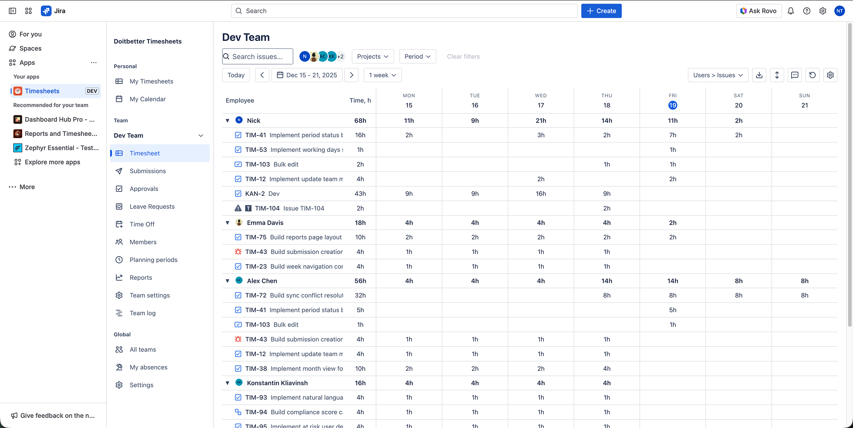853x428 pixels.
Task: Click the expand/collapse rows icon
Action: [777, 75]
